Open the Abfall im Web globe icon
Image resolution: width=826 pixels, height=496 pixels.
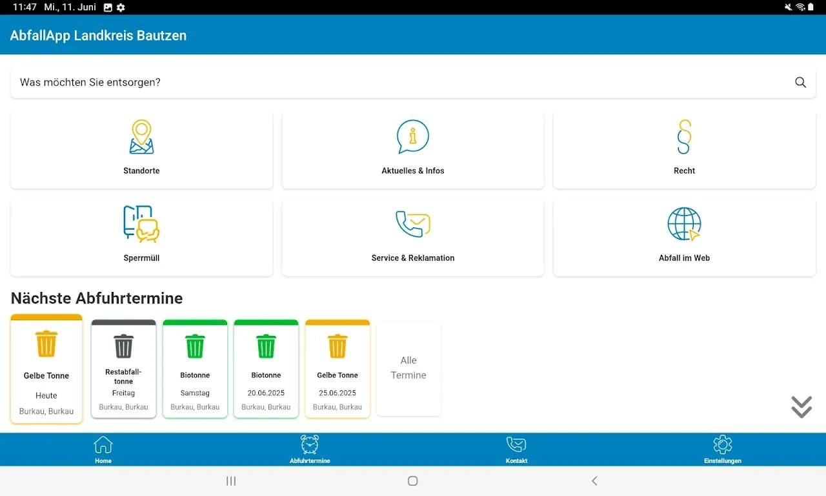pyautogui.click(x=684, y=223)
